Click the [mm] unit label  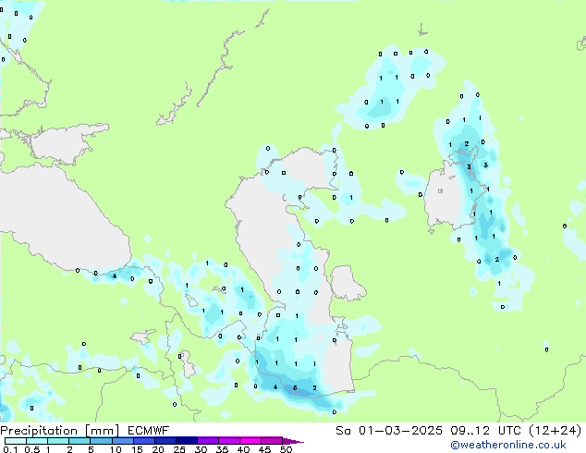tap(103, 431)
